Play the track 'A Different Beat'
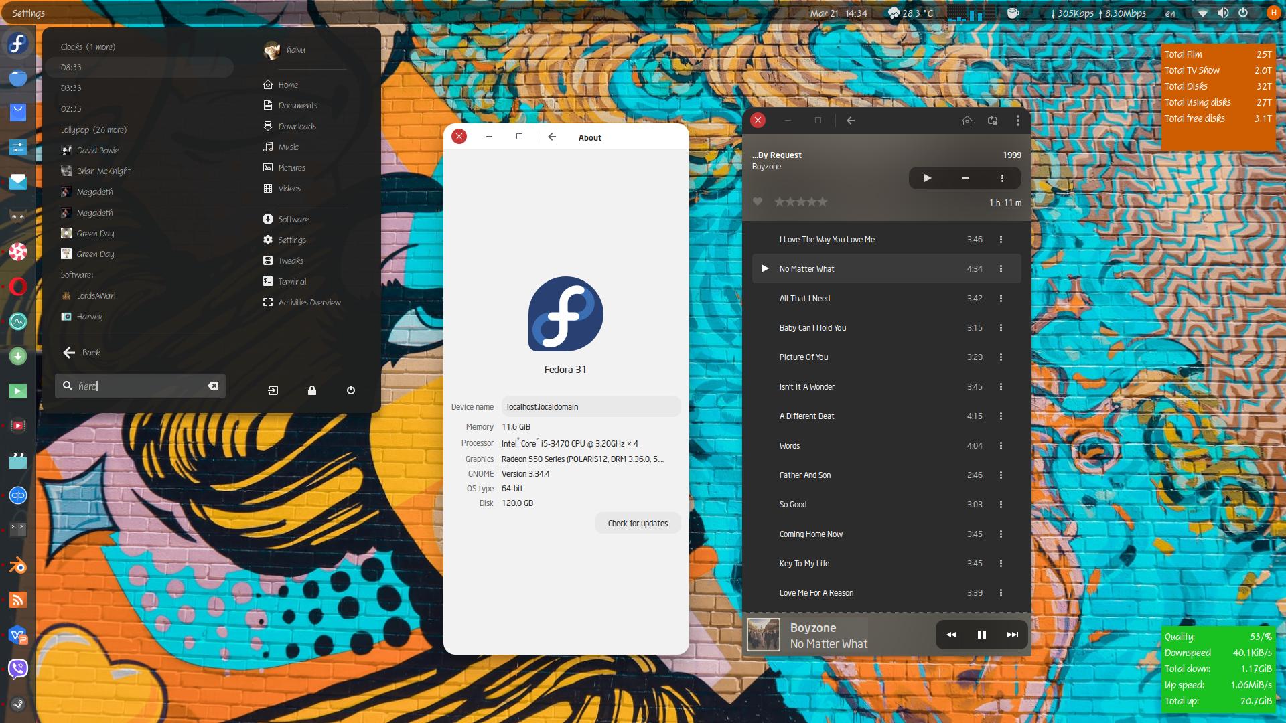This screenshot has height=723, width=1286. [x=886, y=416]
